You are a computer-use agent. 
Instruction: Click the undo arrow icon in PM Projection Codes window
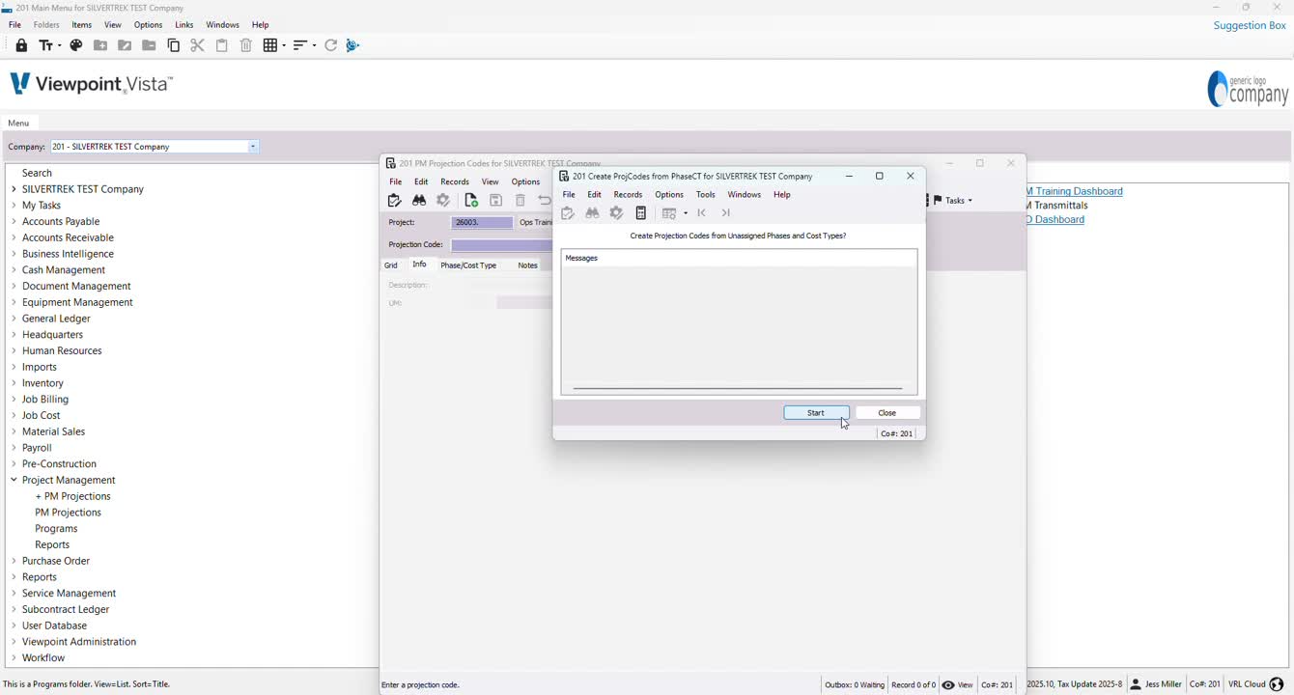pyautogui.click(x=545, y=201)
